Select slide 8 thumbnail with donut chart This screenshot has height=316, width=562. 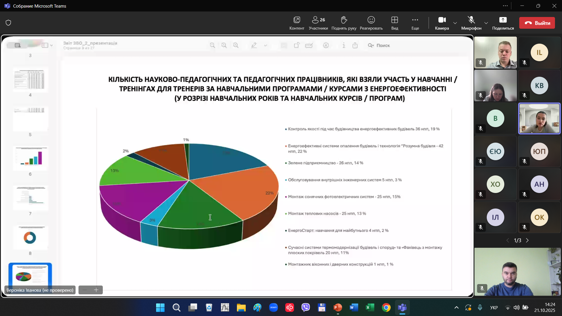pos(30,238)
